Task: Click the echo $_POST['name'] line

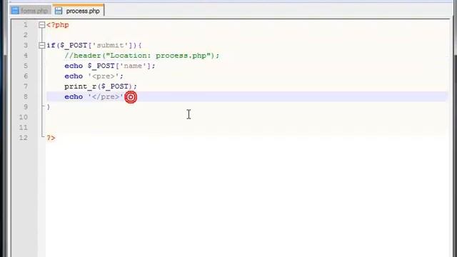Action: click(110, 66)
